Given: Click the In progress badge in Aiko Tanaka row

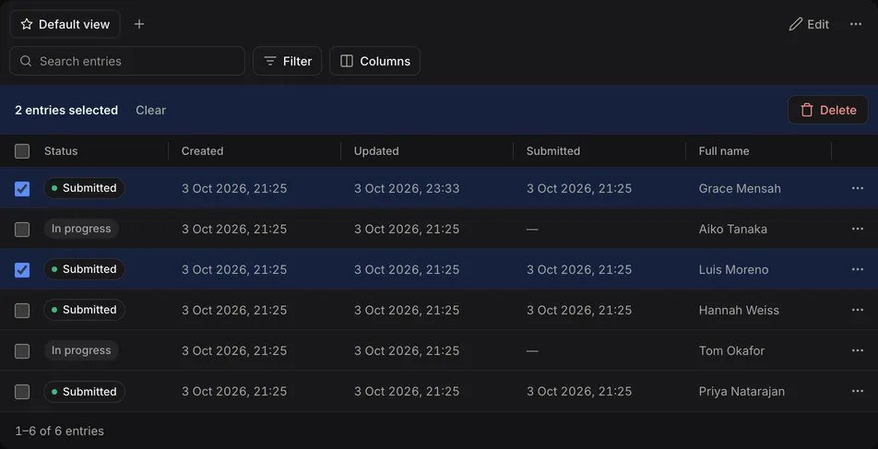Looking at the screenshot, I should (x=81, y=229).
